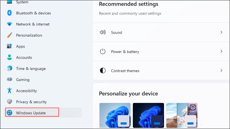Expand Sound settings via chevron
The width and height of the screenshot is (230, 129).
click(x=221, y=32)
